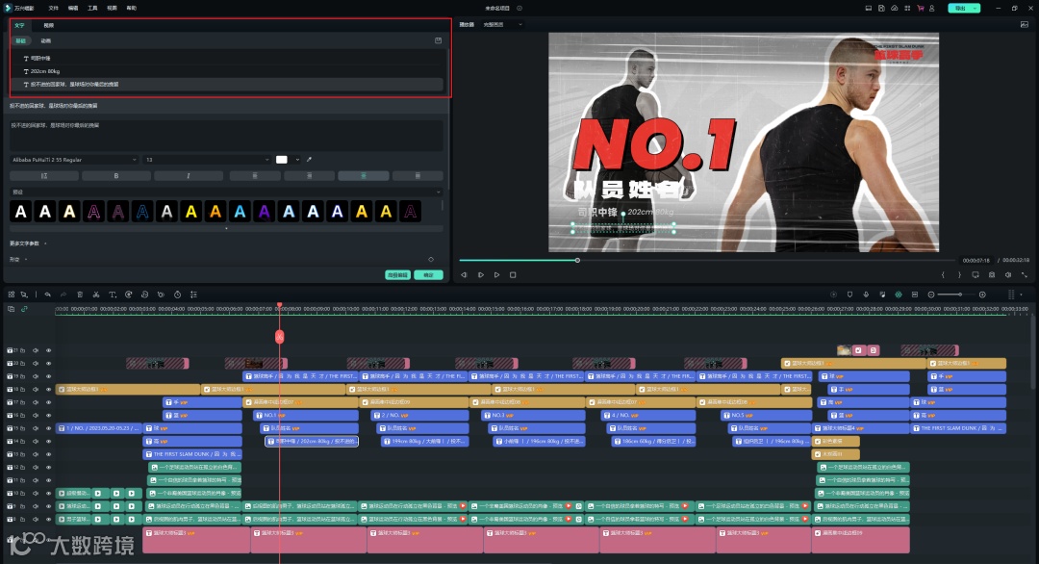Toggle Italic I text formatting
The height and width of the screenshot is (564, 1039).
pyautogui.click(x=189, y=175)
